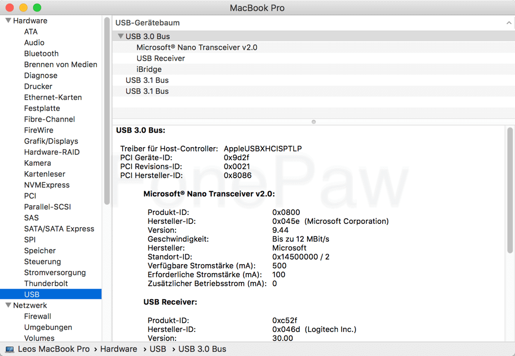Image resolution: width=515 pixels, height=356 pixels.
Task: Select Brennen von Medien entry
Action: pos(61,65)
